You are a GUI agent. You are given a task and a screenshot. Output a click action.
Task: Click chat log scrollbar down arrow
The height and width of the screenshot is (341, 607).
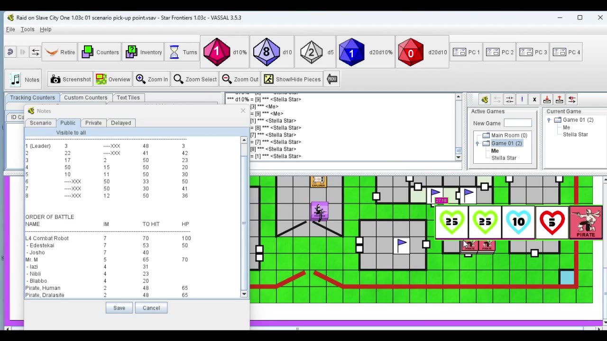pyautogui.click(x=458, y=157)
